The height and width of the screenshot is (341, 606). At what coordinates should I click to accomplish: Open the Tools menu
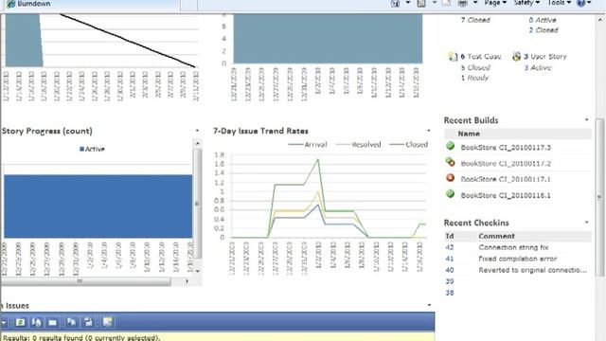560,3
